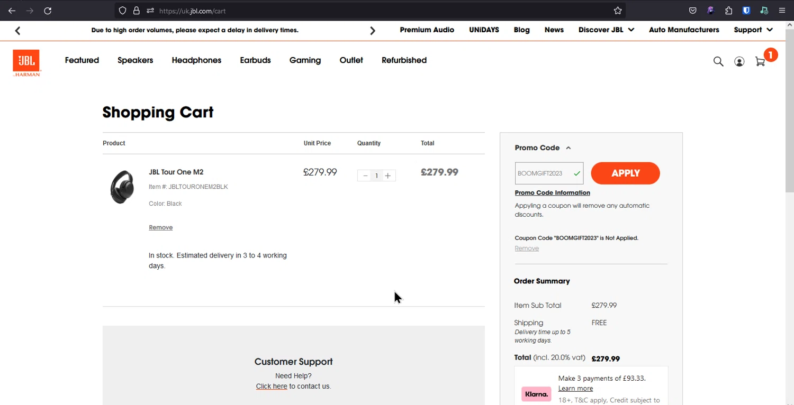
Task: Remove JBL Tour One M2 from cart
Action: click(x=160, y=227)
